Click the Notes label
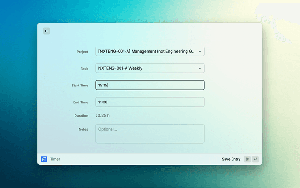The width and height of the screenshot is (300, 188). pyautogui.click(x=83, y=129)
